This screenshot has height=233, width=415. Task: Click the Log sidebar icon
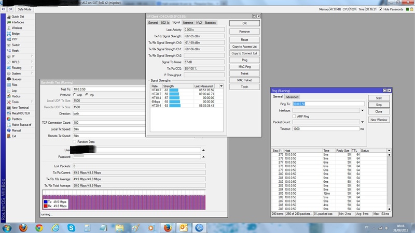[8, 91]
